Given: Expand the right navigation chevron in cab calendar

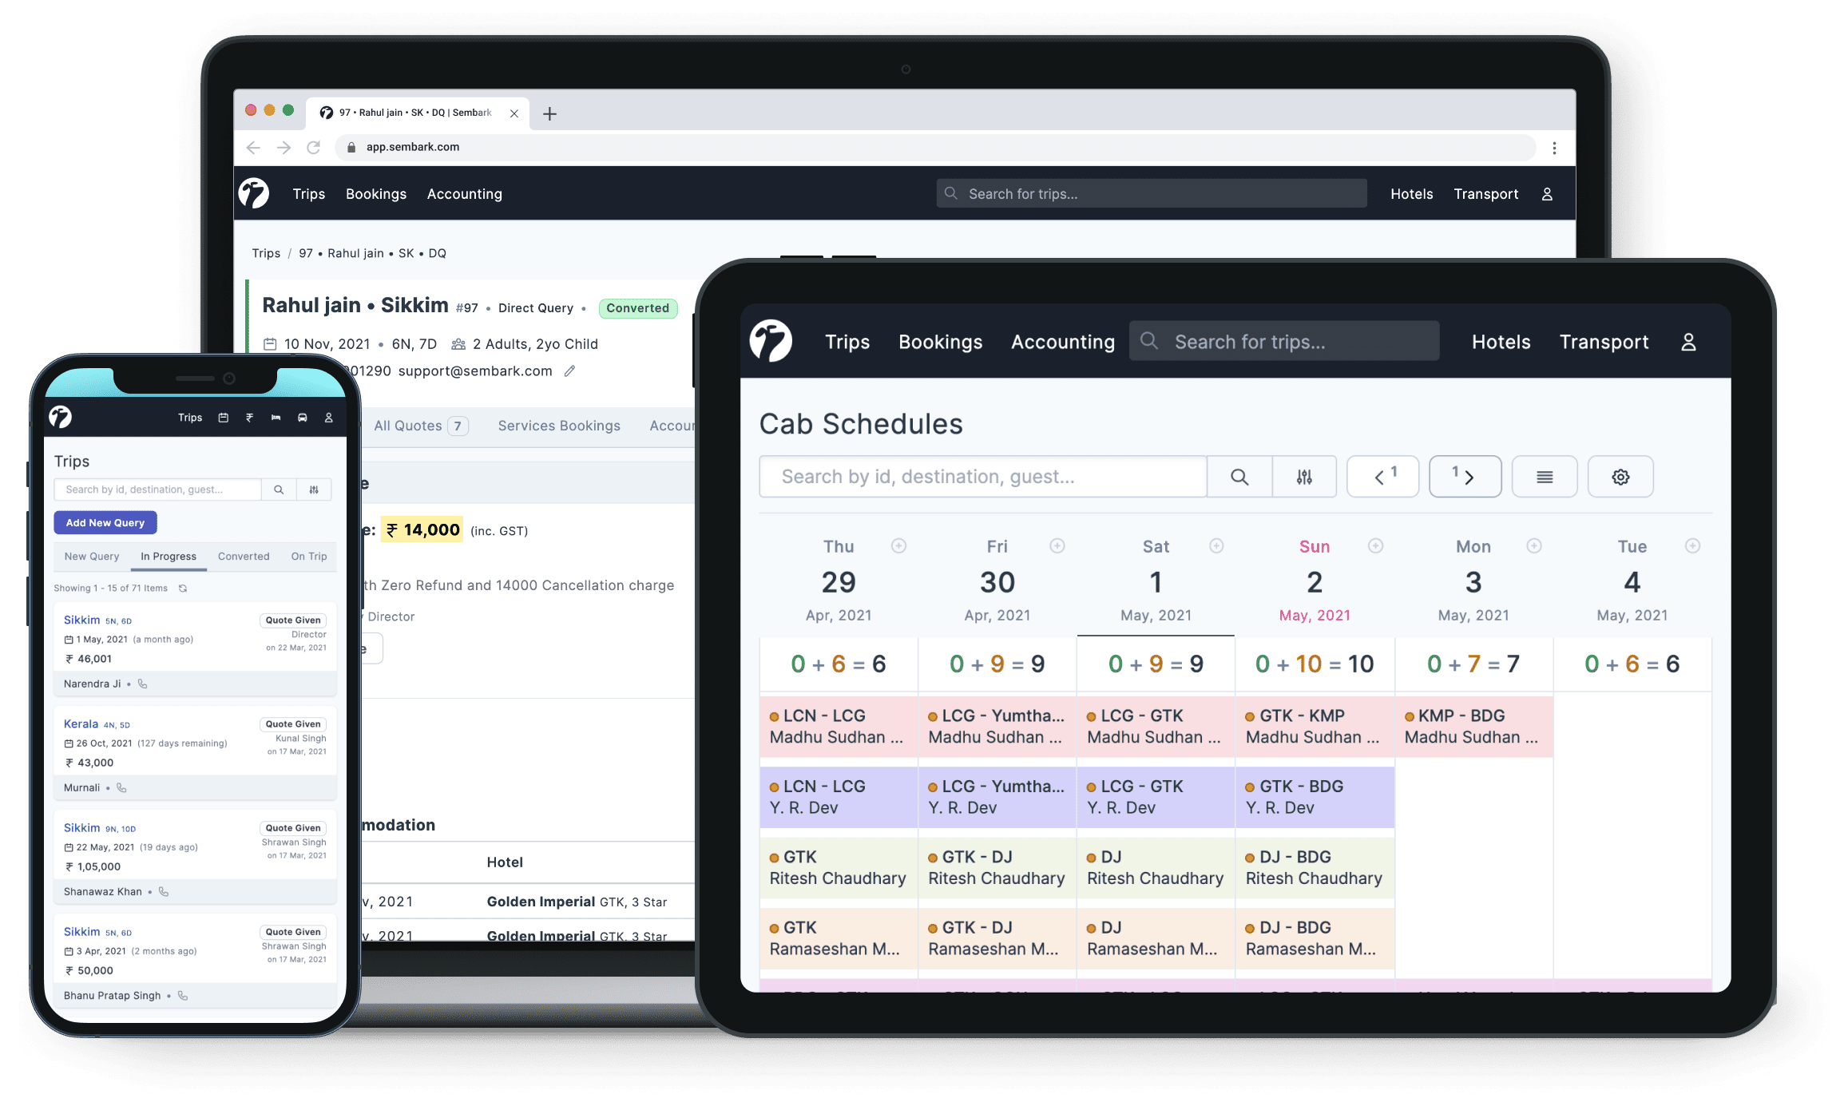Looking at the screenshot, I should pos(1461,476).
